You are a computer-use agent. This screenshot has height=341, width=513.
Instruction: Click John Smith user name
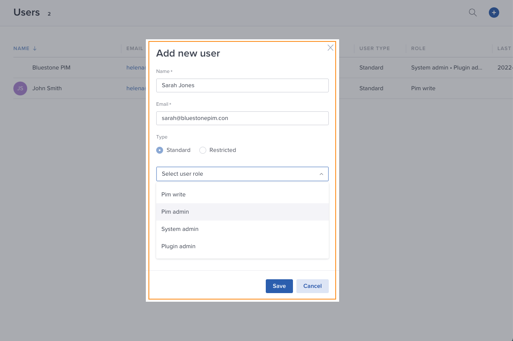pyautogui.click(x=47, y=88)
